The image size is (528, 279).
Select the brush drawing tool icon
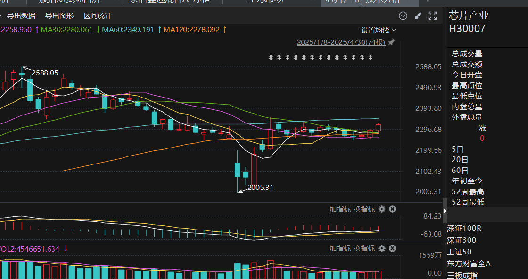tap(418, 16)
